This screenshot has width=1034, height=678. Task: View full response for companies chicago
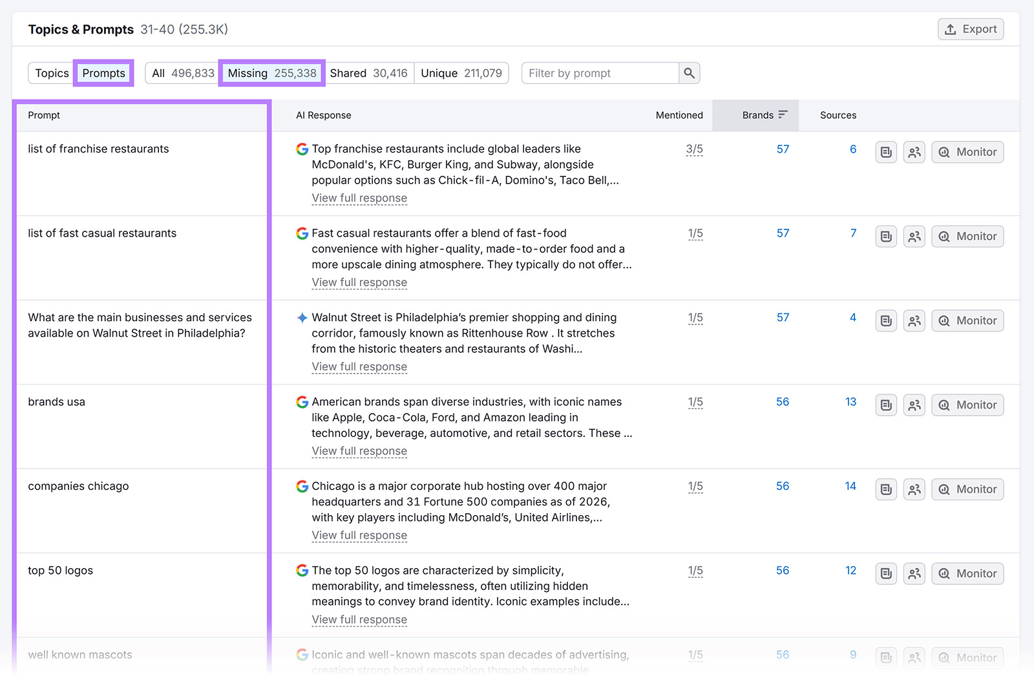[359, 535]
